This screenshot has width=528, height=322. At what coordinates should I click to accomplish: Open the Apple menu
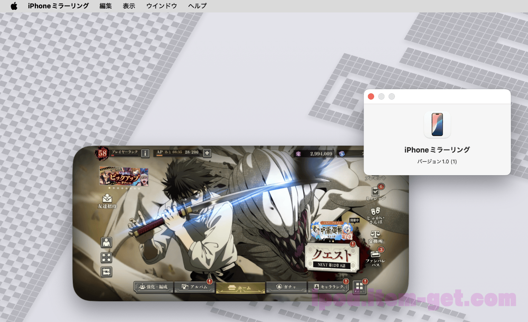coord(14,6)
